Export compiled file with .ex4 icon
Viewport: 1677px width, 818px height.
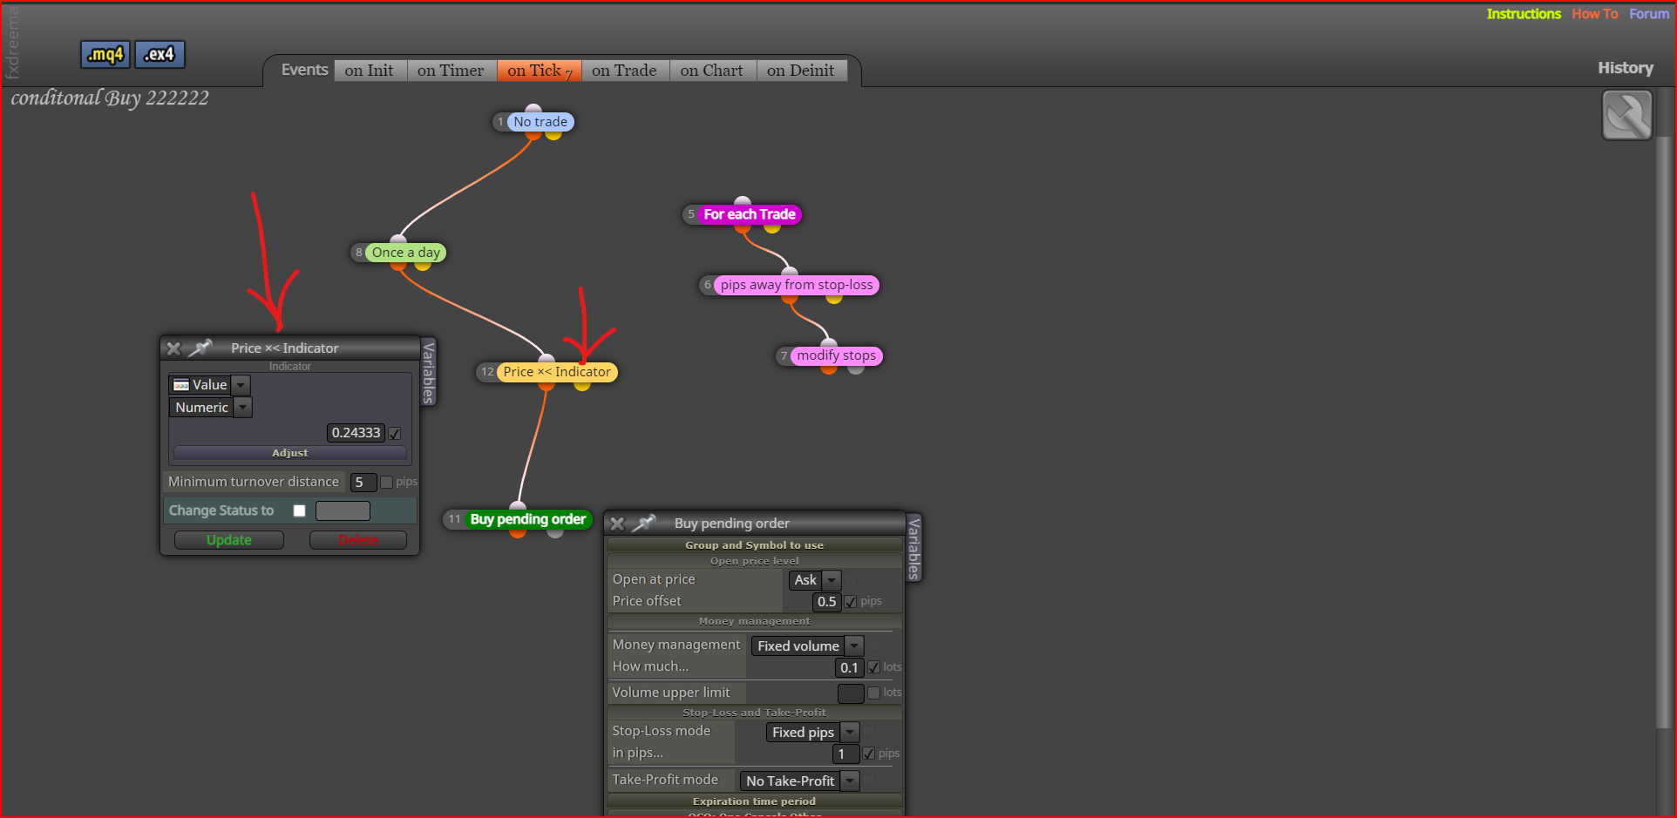[160, 54]
